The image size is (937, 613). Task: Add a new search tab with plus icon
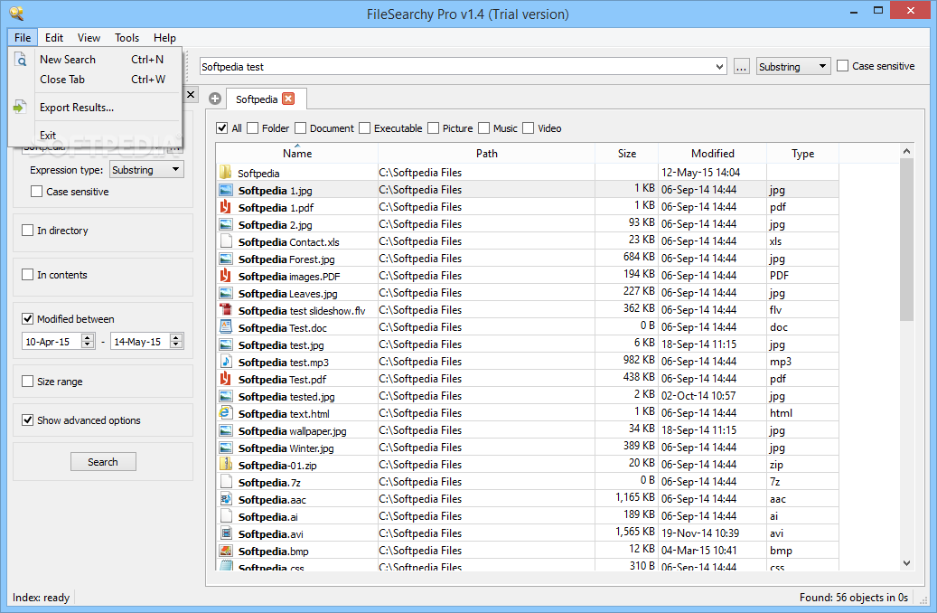pos(215,99)
